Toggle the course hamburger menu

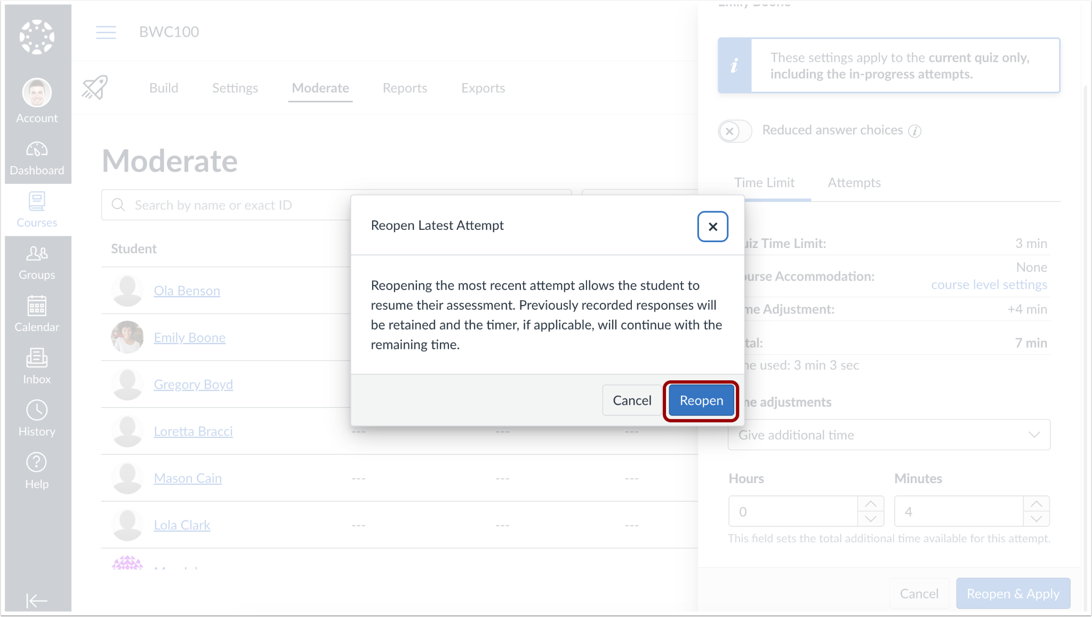(x=106, y=32)
